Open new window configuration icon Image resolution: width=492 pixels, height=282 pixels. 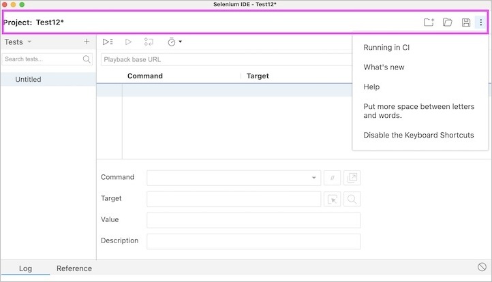(x=352, y=178)
